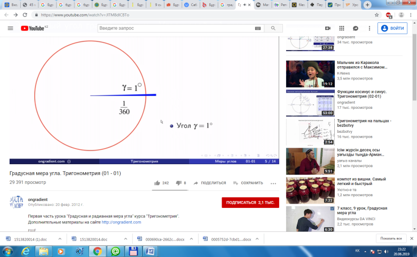Open Ісім жүрсін десең video title
The width and height of the screenshot is (417, 257).
coord(360,152)
